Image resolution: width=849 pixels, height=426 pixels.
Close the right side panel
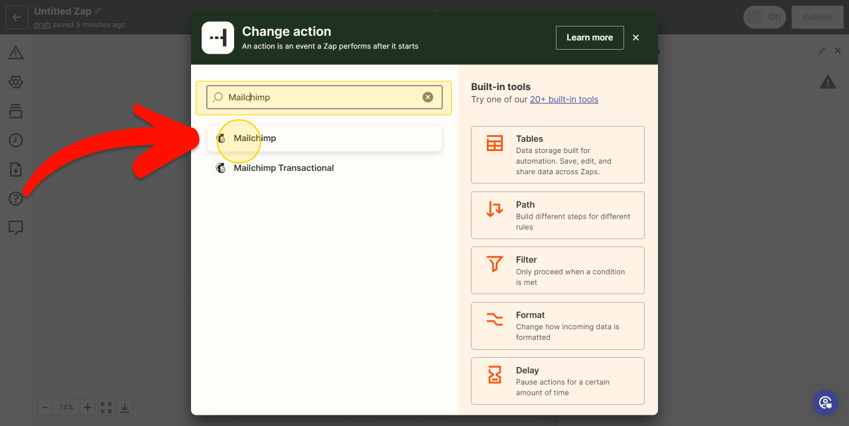tap(838, 50)
